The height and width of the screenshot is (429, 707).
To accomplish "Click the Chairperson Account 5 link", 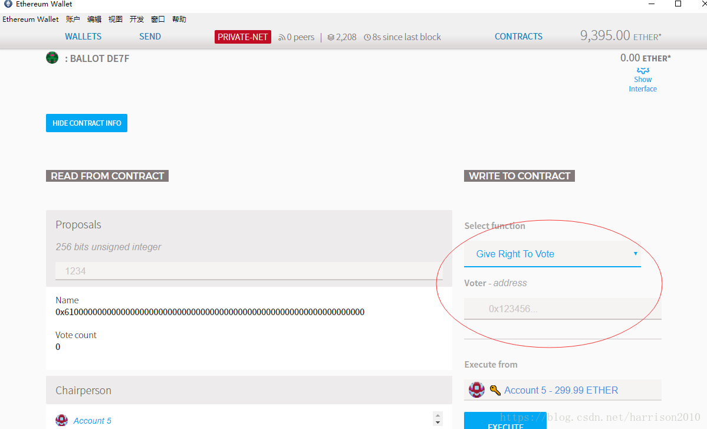I will (x=92, y=421).
